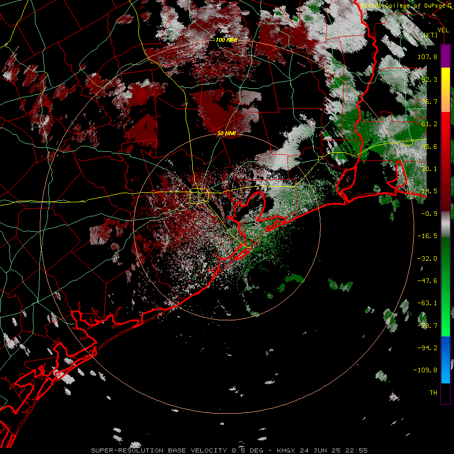Click the -63.1 velocity scale value
The image size is (454, 454).
[427, 303]
